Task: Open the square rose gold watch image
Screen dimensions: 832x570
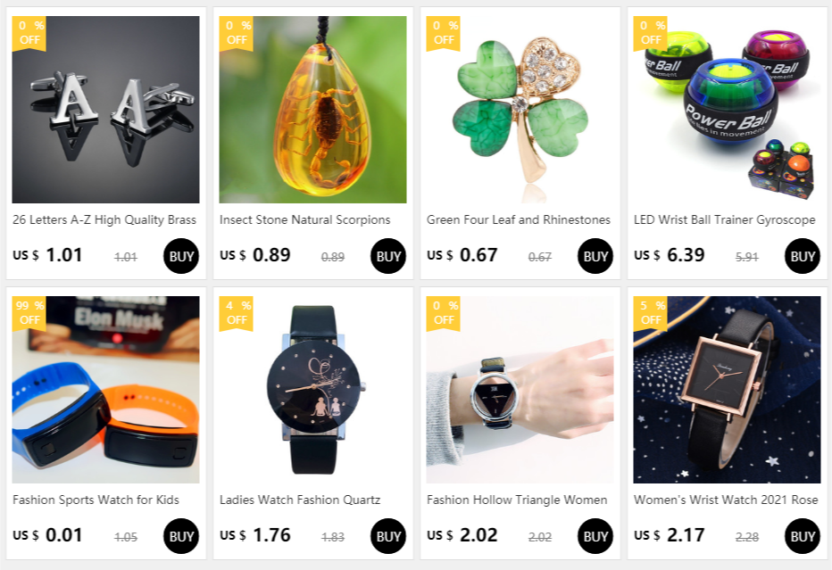Action: [727, 390]
